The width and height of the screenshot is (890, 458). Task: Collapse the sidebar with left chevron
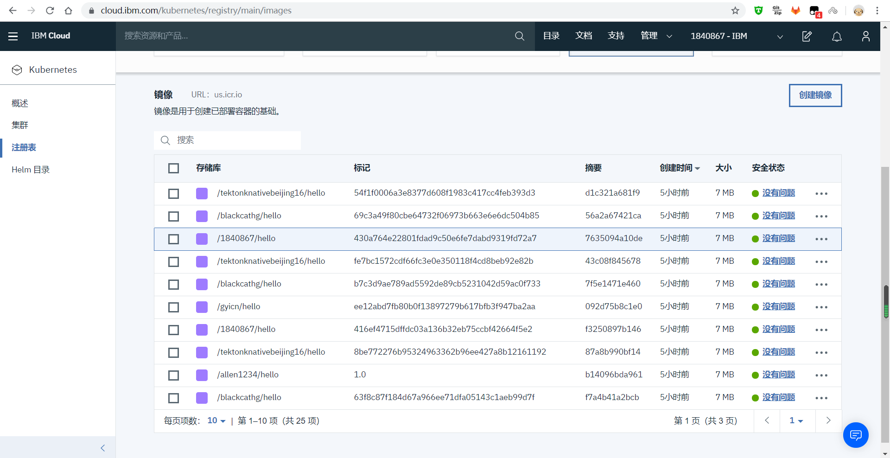click(x=103, y=448)
